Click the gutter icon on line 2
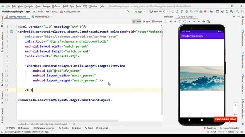This screenshot has height=137, width=245. click(x=12, y=32)
